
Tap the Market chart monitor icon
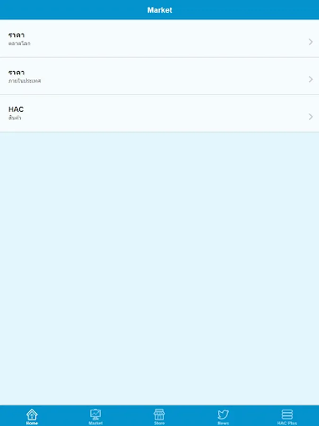(x=95, y=415)
